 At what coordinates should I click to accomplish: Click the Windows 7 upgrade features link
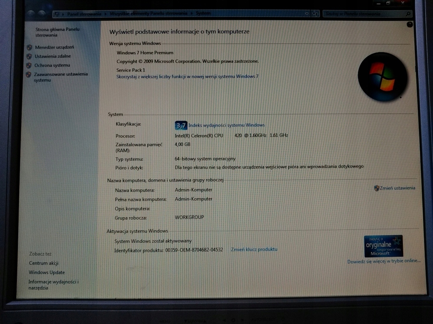(187, 76)
